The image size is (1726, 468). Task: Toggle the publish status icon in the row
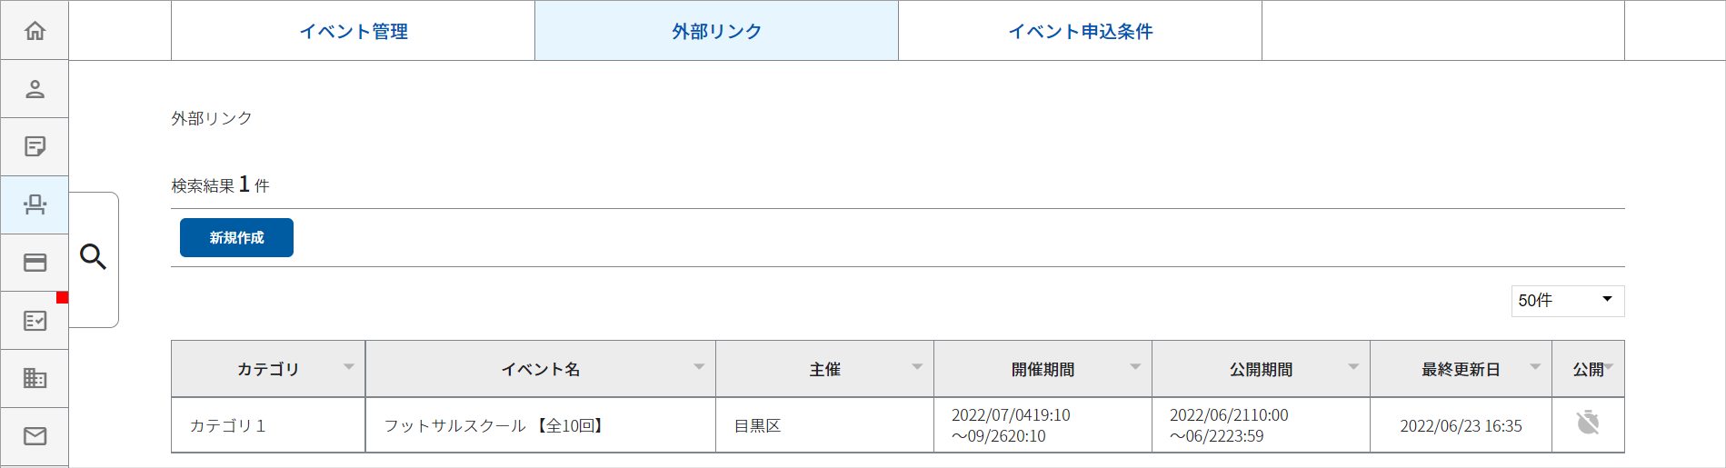click(1588, 423)
